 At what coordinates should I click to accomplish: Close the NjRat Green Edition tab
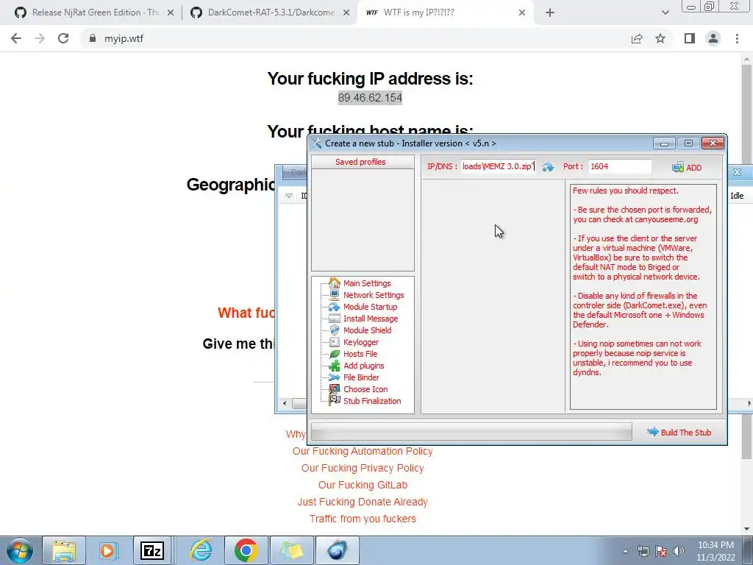click(x=171, y=13)
